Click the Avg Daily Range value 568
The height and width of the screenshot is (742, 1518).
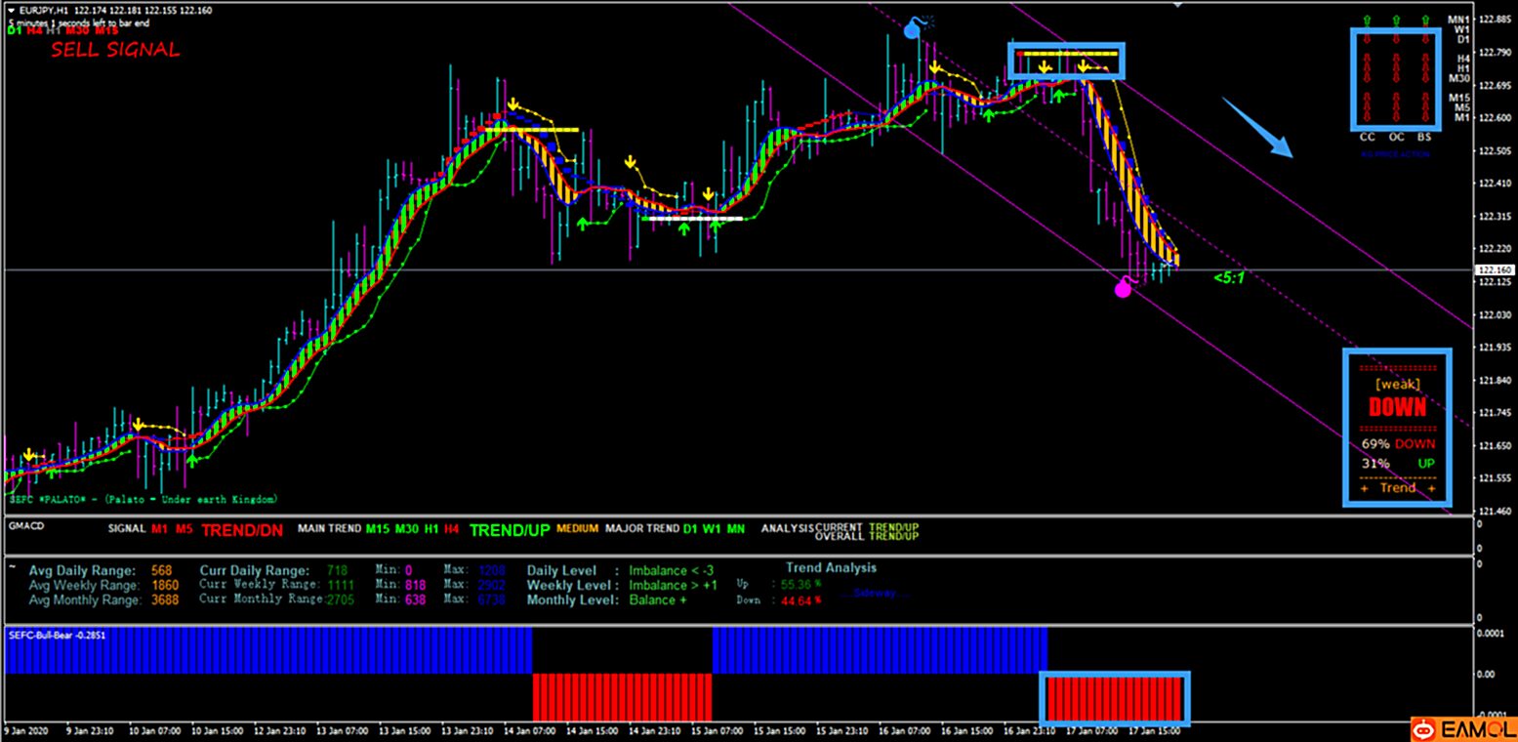pos(161,571)
